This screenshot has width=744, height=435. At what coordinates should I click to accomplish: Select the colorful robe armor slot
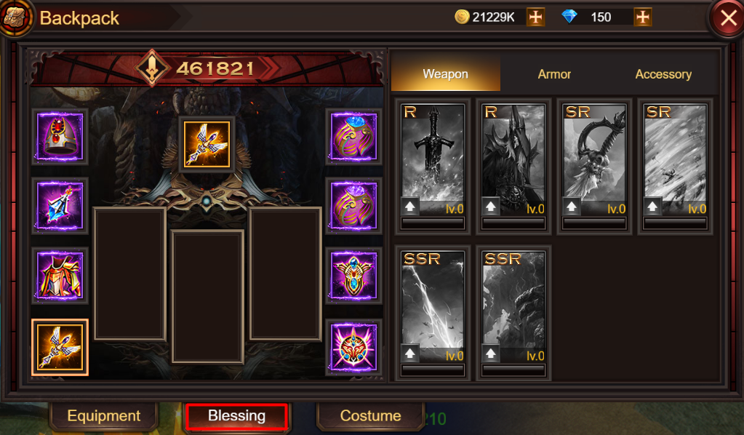click(60, 276)
